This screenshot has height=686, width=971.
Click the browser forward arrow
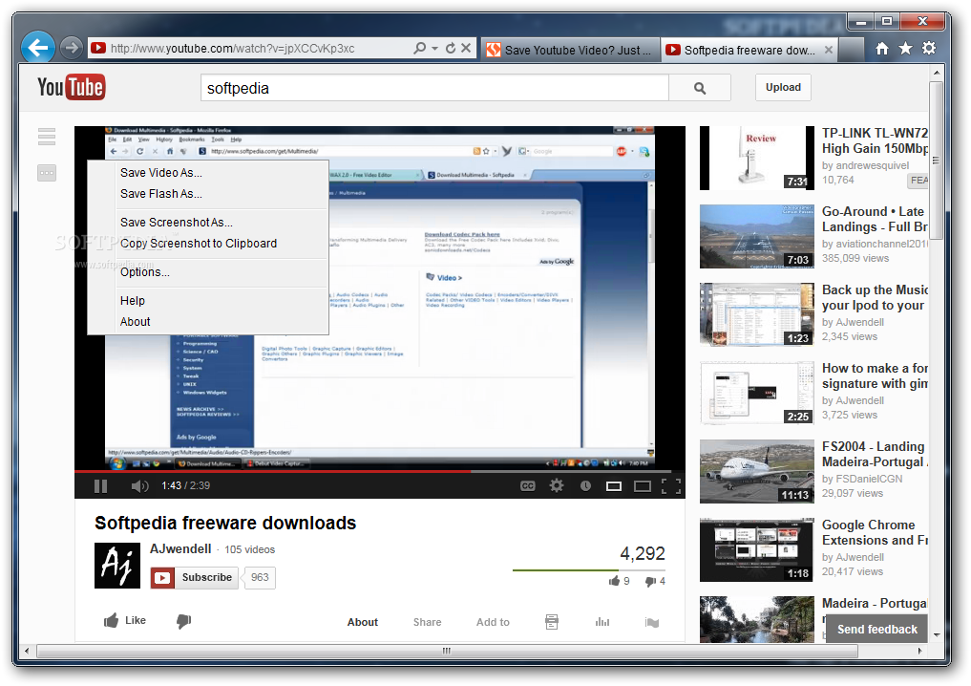(x=72, y=47)
